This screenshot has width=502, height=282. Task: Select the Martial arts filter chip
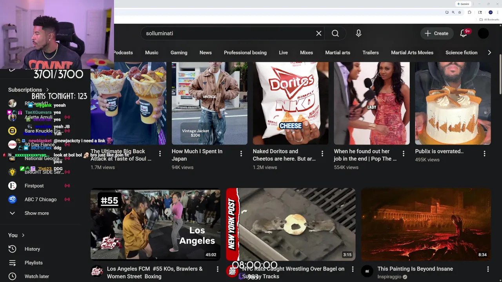pos(338,52)
